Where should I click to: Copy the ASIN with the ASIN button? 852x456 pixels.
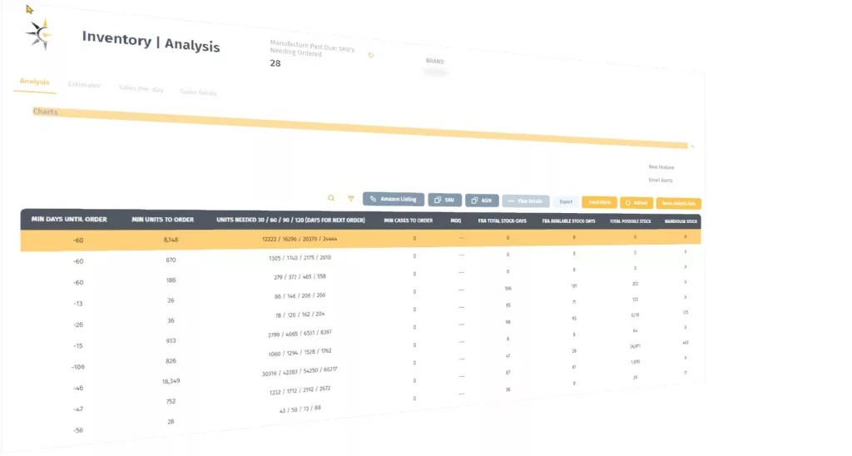point(482,201)
